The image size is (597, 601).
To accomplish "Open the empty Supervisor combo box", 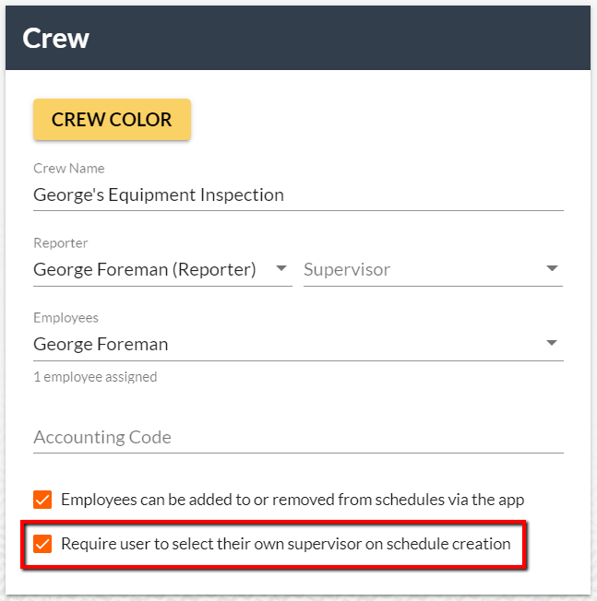I will [433, 270].
